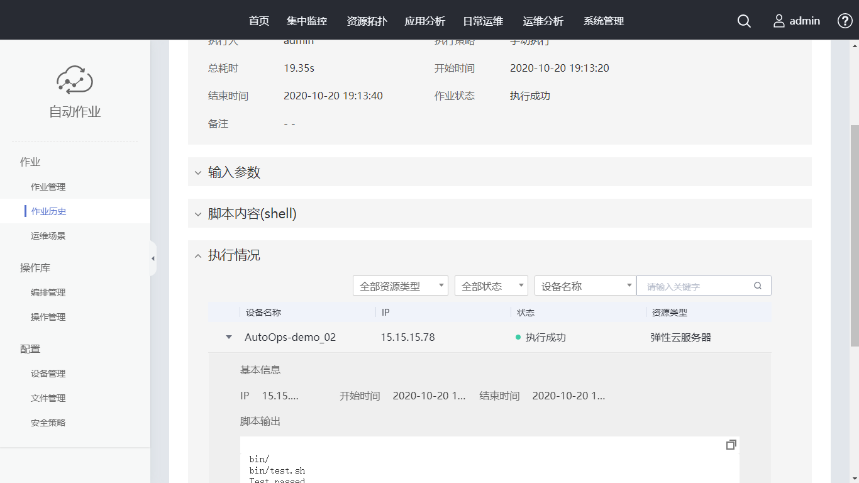The image size is (859, 483).
Task: Click the search magnifier icon in top bar
Action: pyautogui.click(x=744, y=21)
